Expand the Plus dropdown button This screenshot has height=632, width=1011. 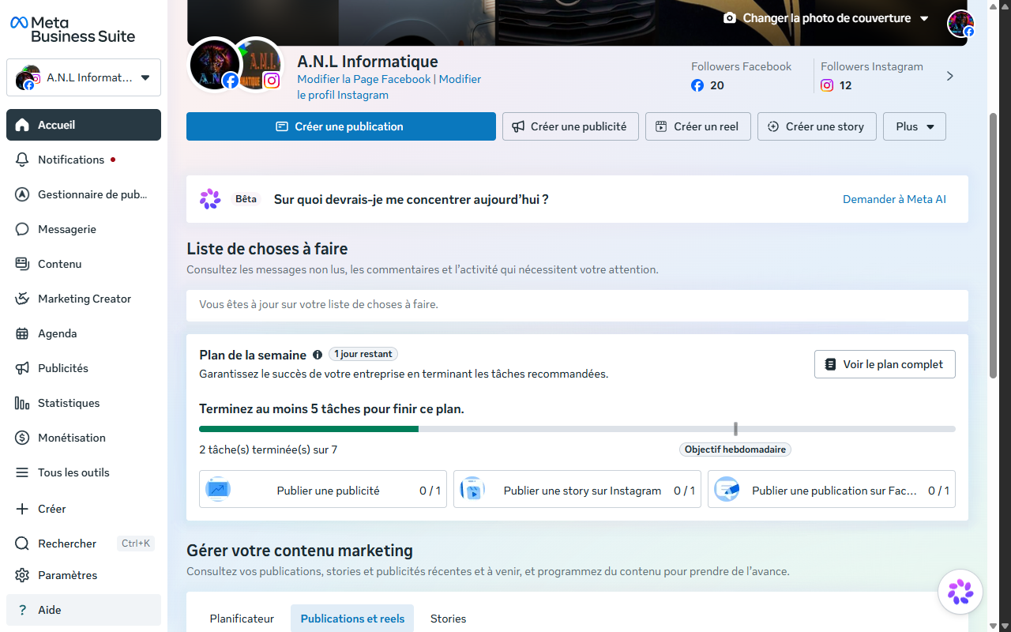tap(915, 126)
